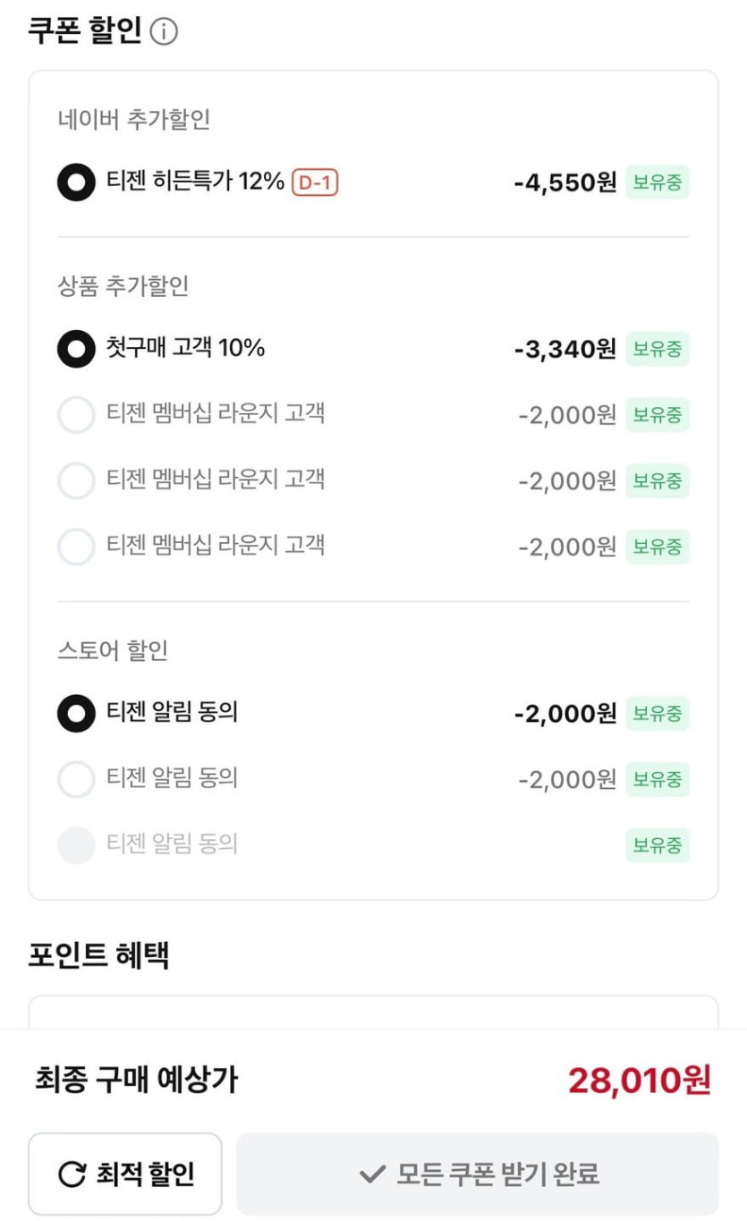This screenshot has height=1221, width=747.
Task: Choose the second 티젠 멤버십 라운지 고객 coupon
Action: [76, 480]
